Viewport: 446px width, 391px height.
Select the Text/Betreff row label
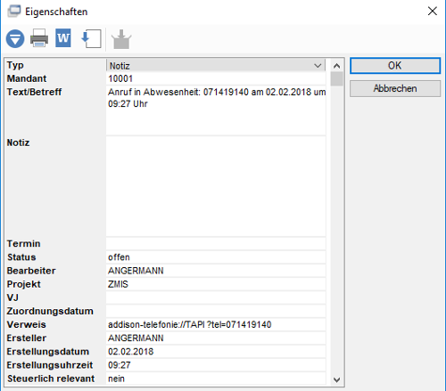click(34, 92)
